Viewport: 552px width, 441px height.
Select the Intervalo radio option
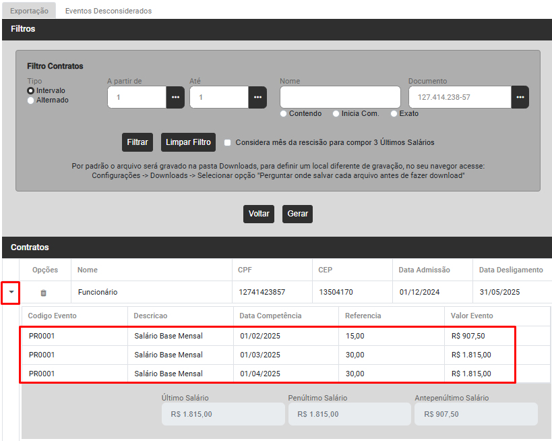(x=30, y=90)
